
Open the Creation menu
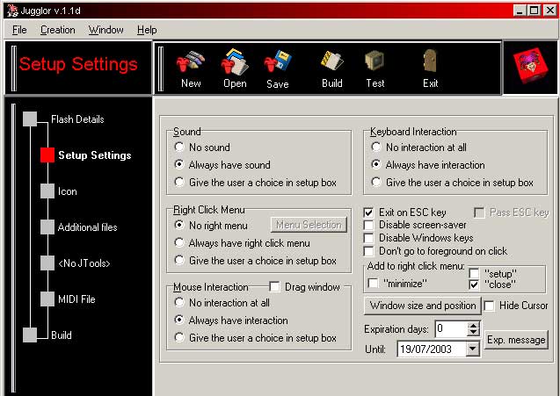click(x=57, y=30)
